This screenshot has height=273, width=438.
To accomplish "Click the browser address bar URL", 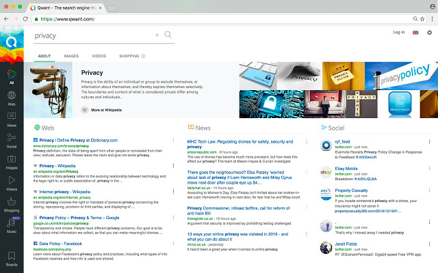I will [68, 19].
